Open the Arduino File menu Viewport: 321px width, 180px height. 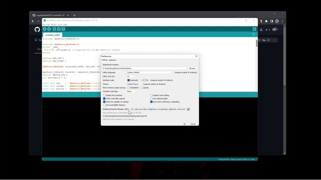click(44, 24)
